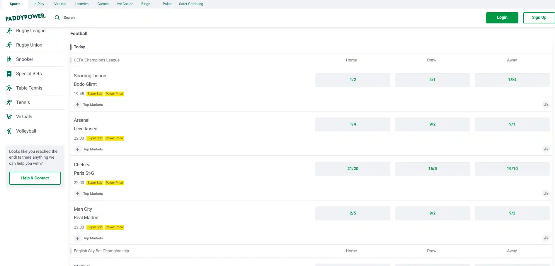Viewport: 555px width, 266px height.
Task: Open the Sporting Lisbon match name
Action: [90, 76]
